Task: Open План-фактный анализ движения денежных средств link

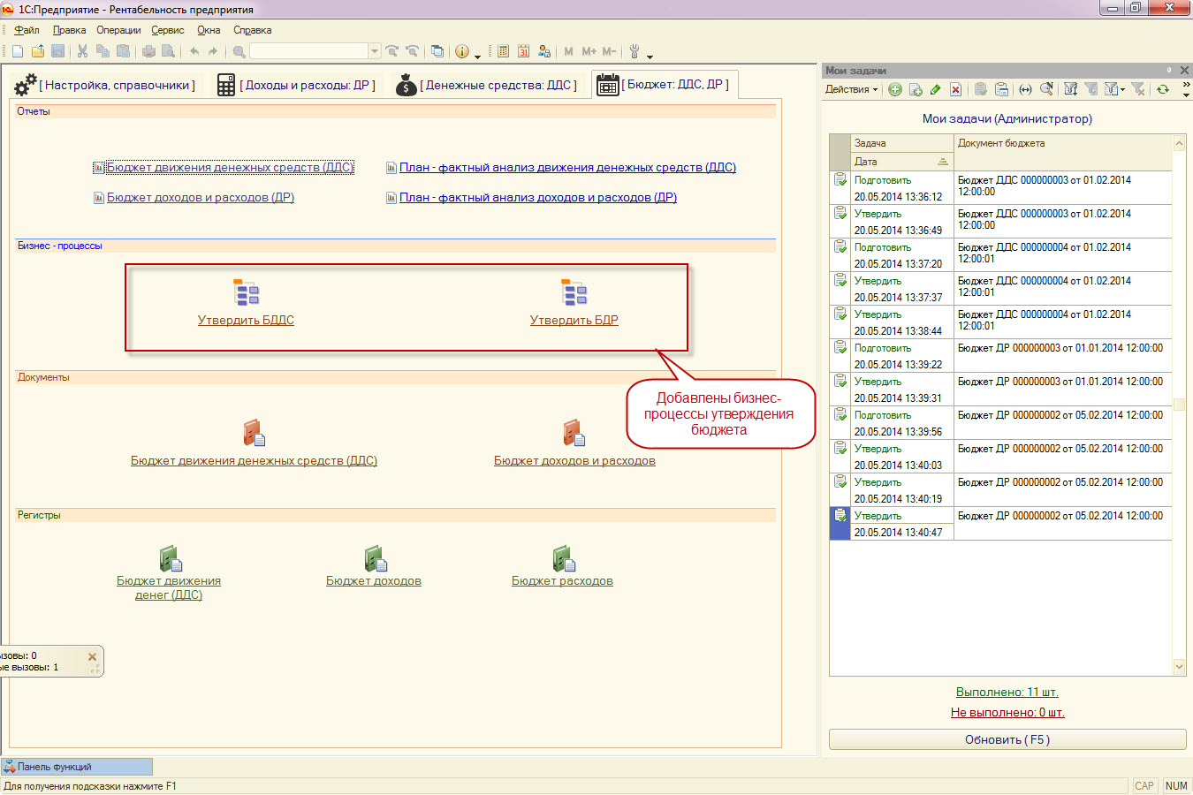Action: tap(567, 168)
